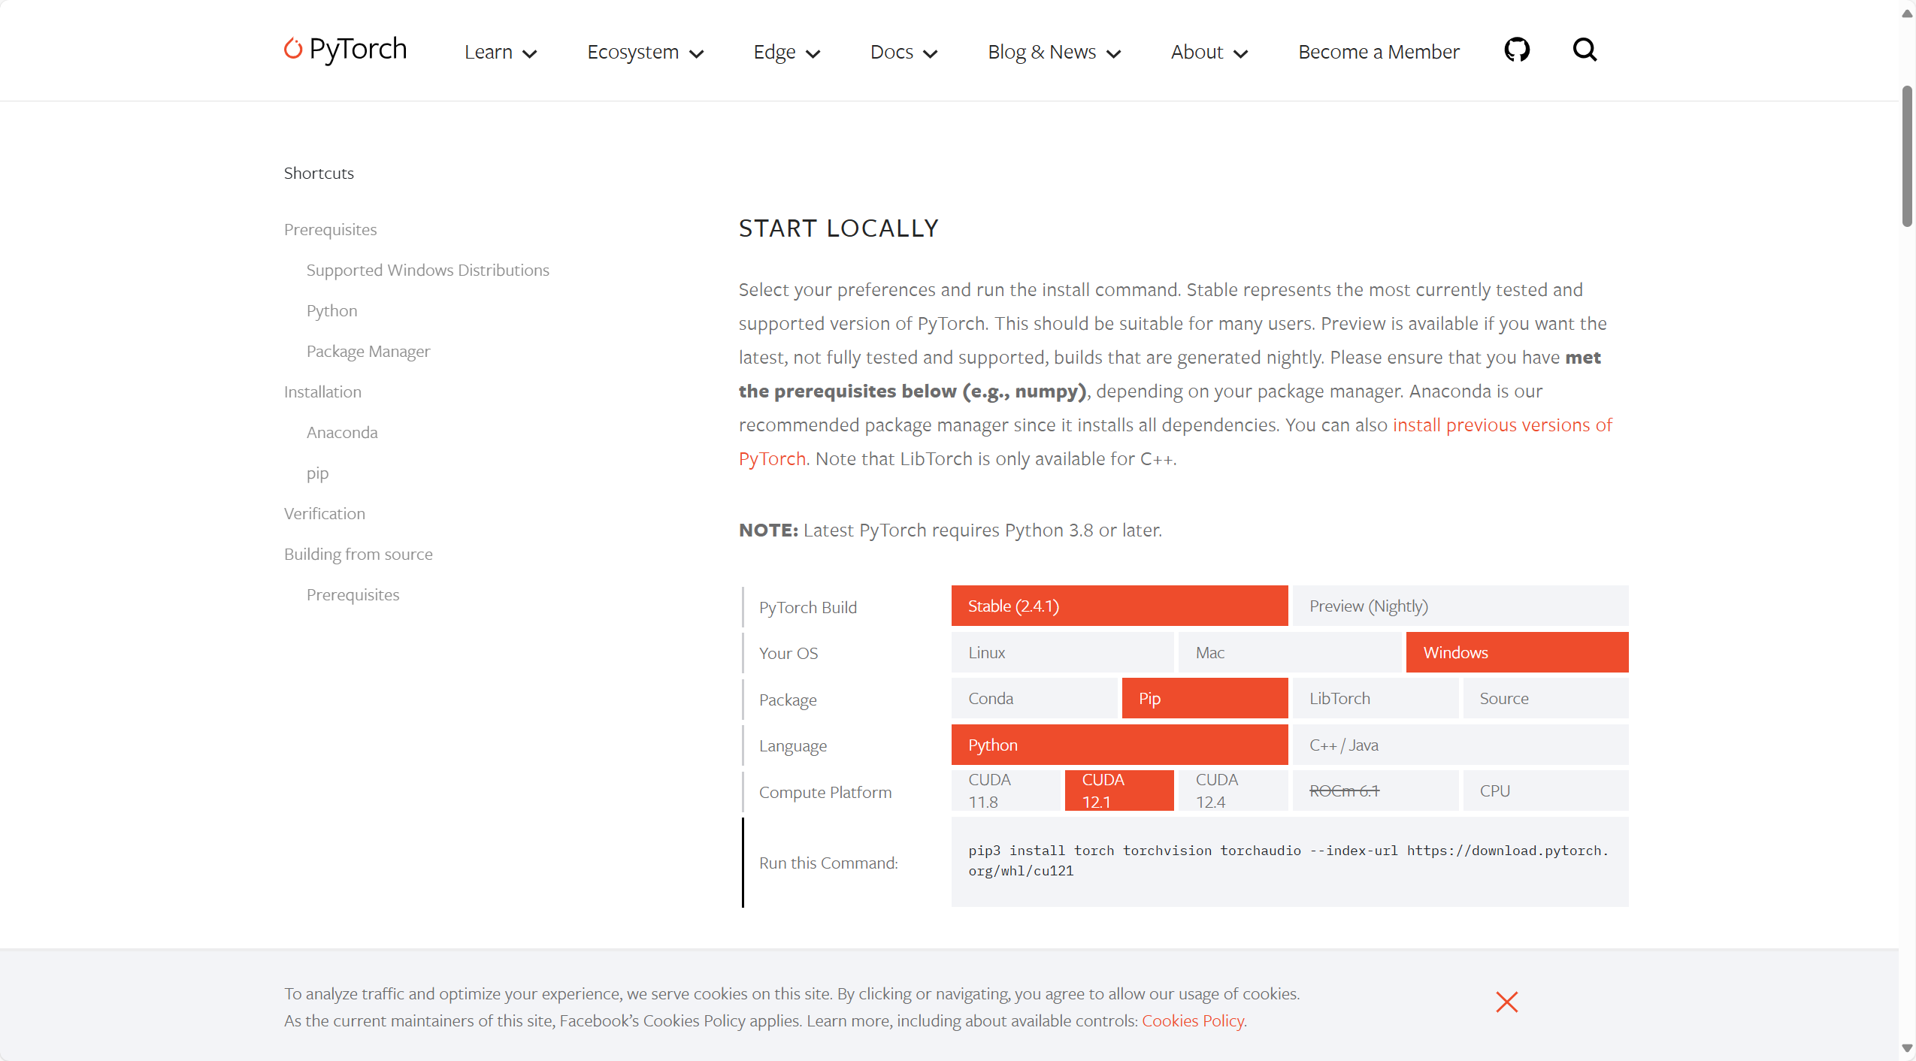The width and height of the screenshot is (1916, 1061).
Task: Open the About menu
Action: pyautogui.click(x=1209, y=52)
